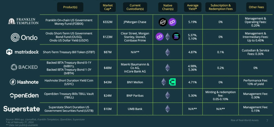Viewport: 274px width, 127px height.
Task: Click the Other Fees column header
Action: click(256, 7)
